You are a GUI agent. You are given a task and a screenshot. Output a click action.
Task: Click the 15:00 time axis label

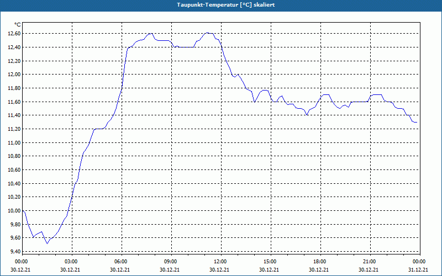[271, 262]
